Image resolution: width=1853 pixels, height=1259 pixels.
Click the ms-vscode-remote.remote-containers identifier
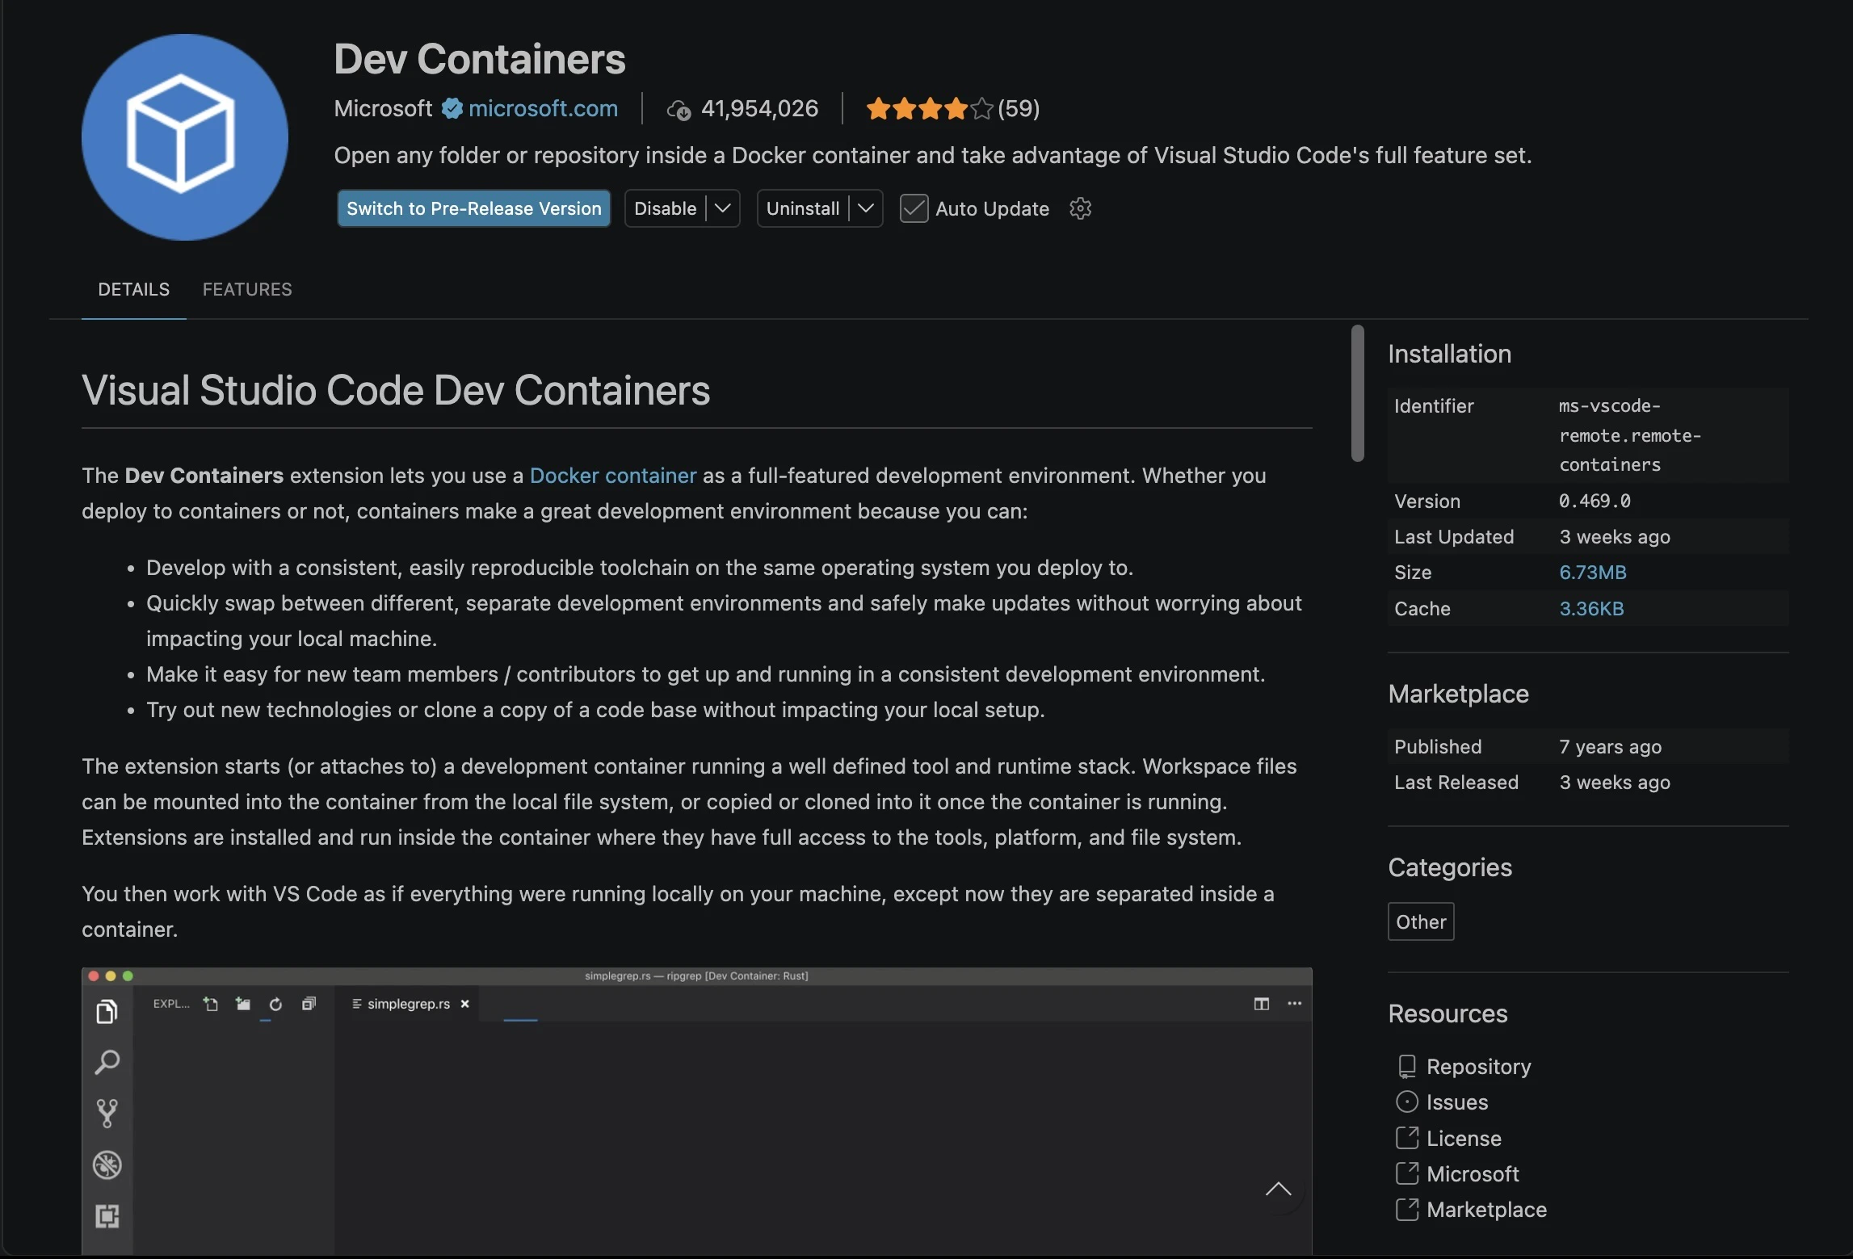[x=1629, y=435]
